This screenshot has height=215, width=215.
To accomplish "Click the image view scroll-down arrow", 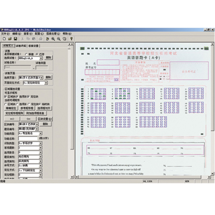I will pyautogui.click(x=212, y=174).
